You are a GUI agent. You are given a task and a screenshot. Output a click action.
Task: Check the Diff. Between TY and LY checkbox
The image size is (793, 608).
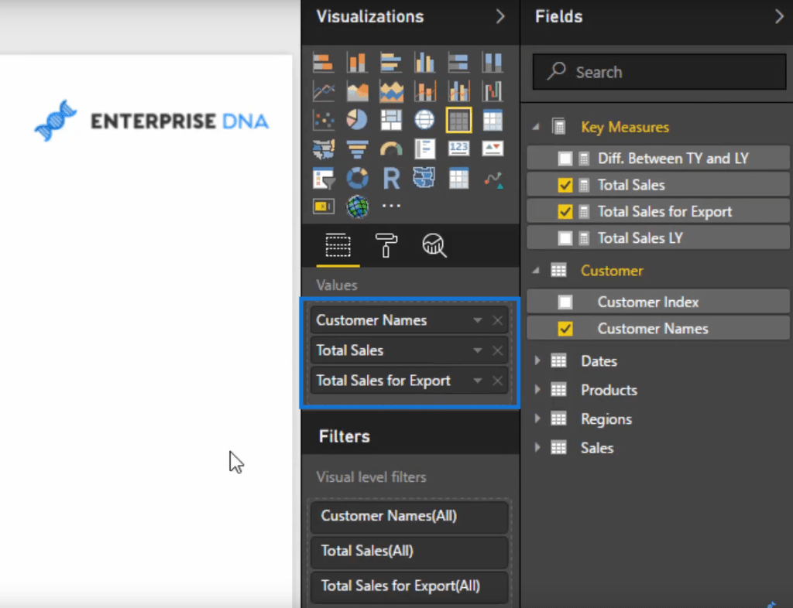[x=565, y=159]
